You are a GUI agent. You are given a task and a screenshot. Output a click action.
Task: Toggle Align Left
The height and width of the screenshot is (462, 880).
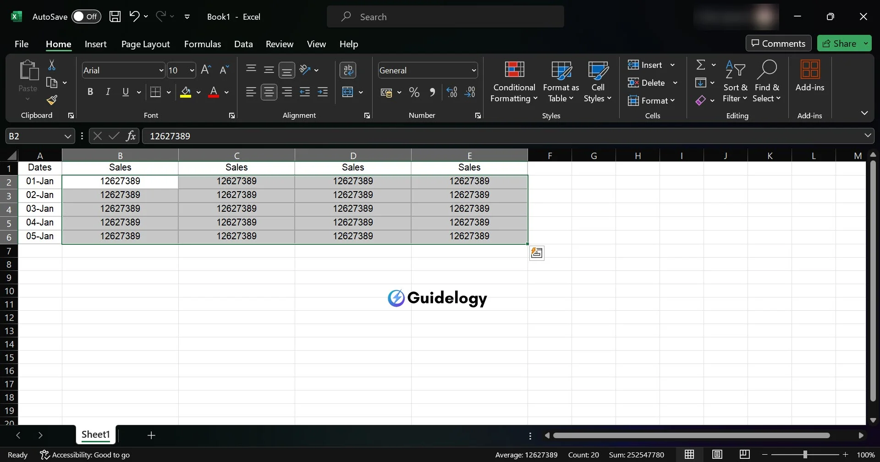pyautogui.click(x=251, y=92)
